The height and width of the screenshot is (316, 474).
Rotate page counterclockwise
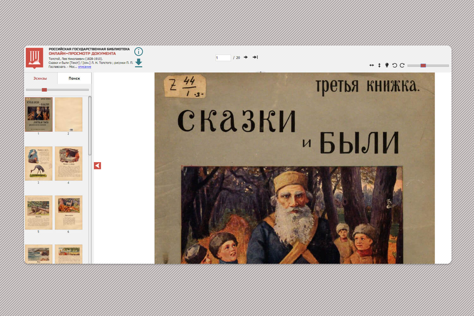[x=394, y=65]
